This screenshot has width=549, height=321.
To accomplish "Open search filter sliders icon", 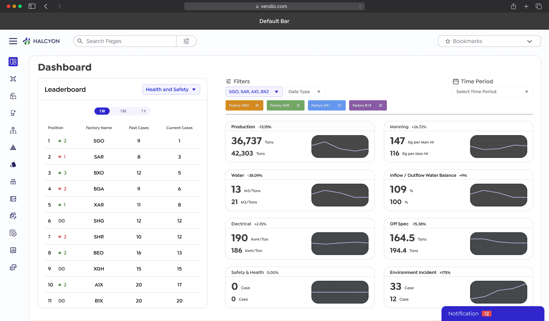I will click(x=186, y=41).
